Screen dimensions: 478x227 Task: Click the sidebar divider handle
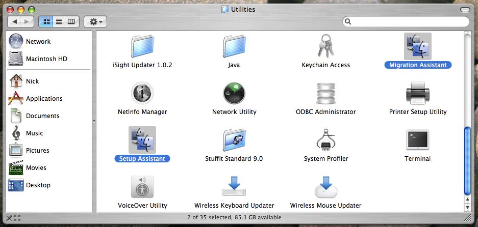pyautogui.click(x=94, y=121)
